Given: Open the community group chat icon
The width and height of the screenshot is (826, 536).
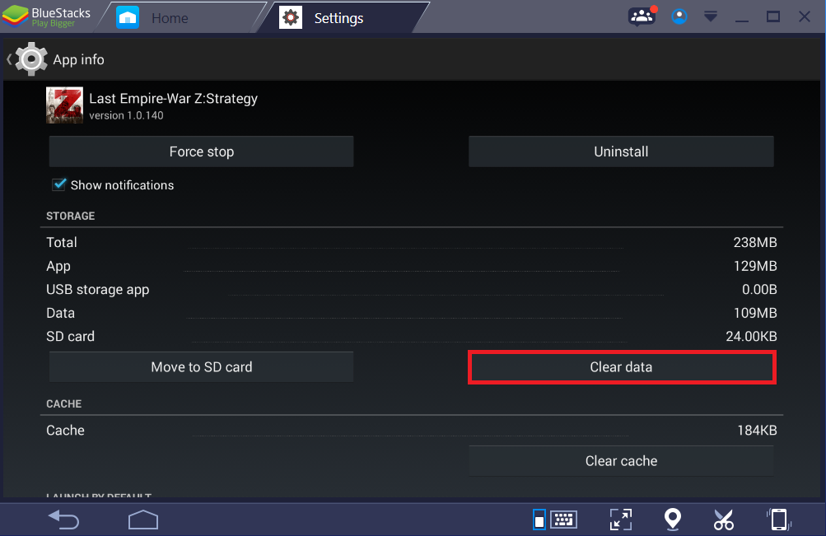Looking at the screenshot, I should 642,16.
